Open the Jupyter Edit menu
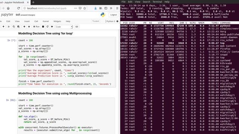Screen dimensions: 239x134 tap(8, 21)
